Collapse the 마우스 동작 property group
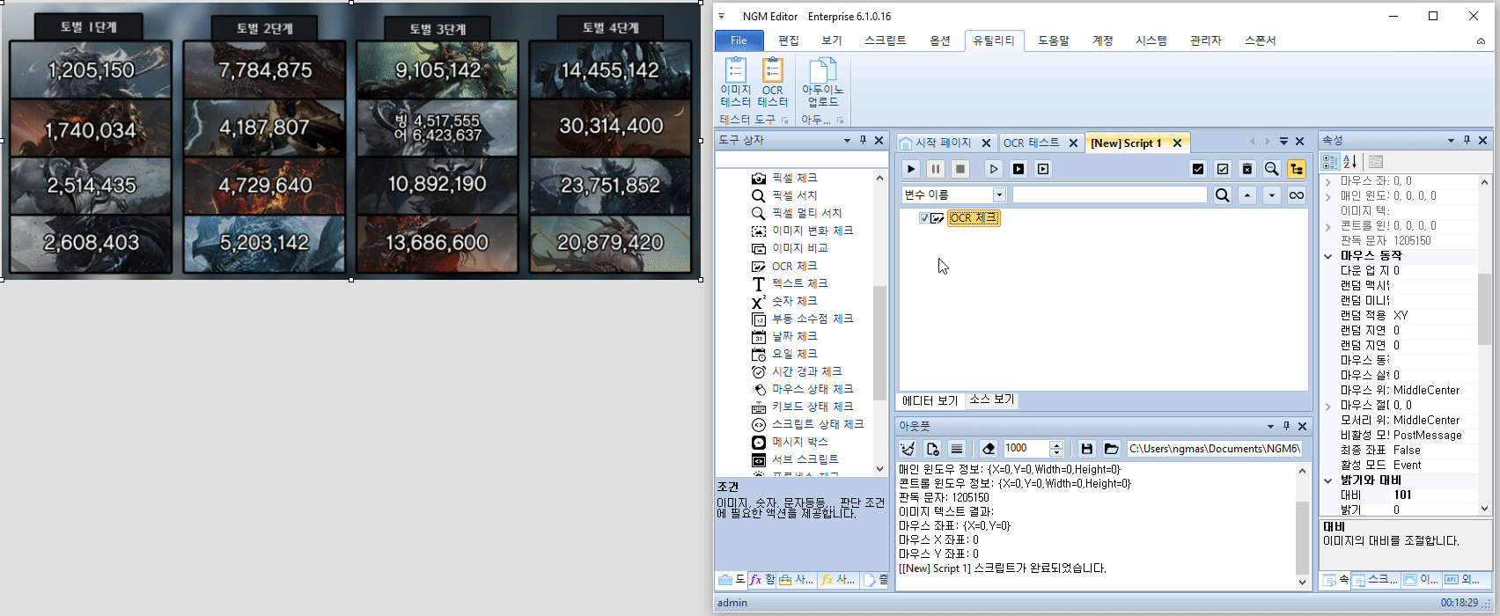Image resolution: width=1500 pixels, height=616 pixels. point(1328,256)
